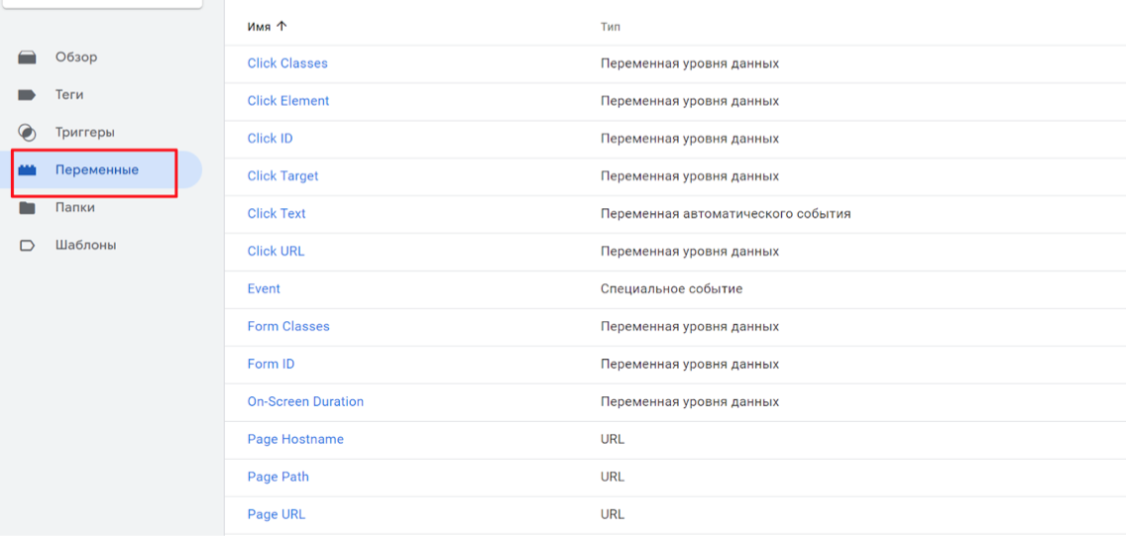Image resolution: width=1126 pixels, height=537 pixels.
Task: Click the Шаблоны outline label icon
Action: (x=28, y=246)
